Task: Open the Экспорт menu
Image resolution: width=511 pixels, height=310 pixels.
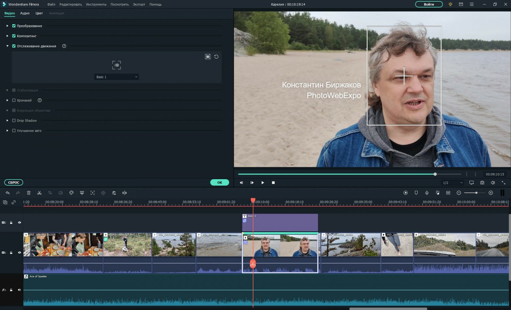Action: click(139, 4)
